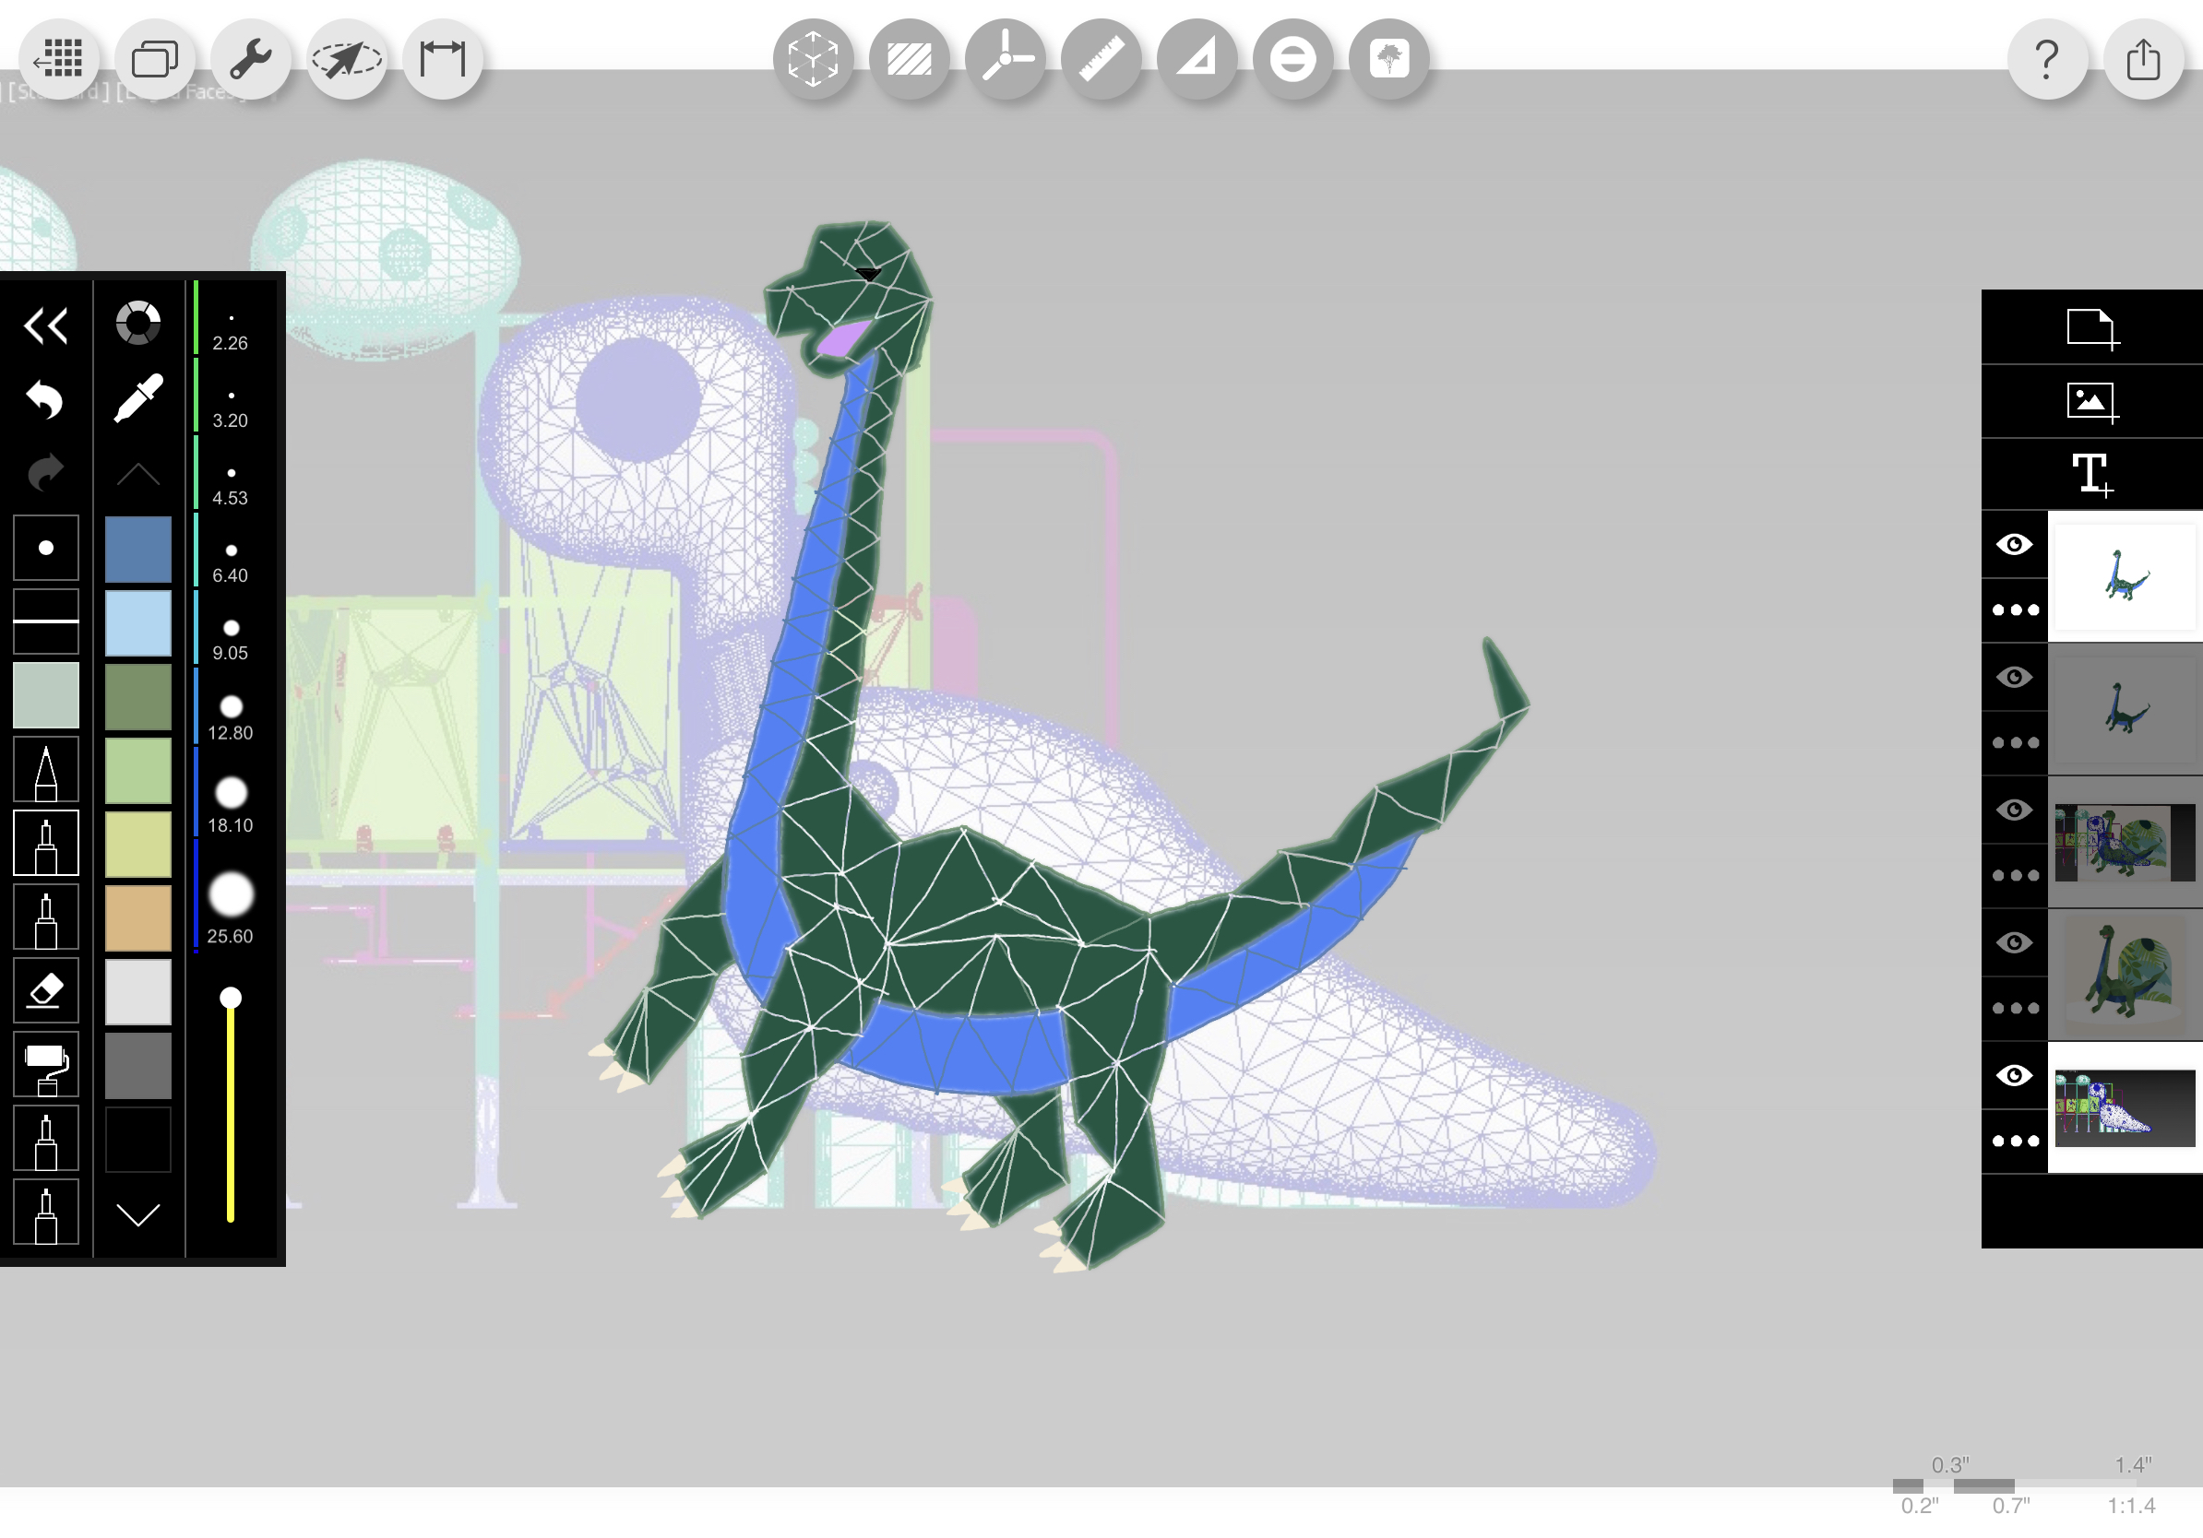This screenshot has height=1538, width=2203.
Task: Add a new text layer
Action: tap(2090, 475)
